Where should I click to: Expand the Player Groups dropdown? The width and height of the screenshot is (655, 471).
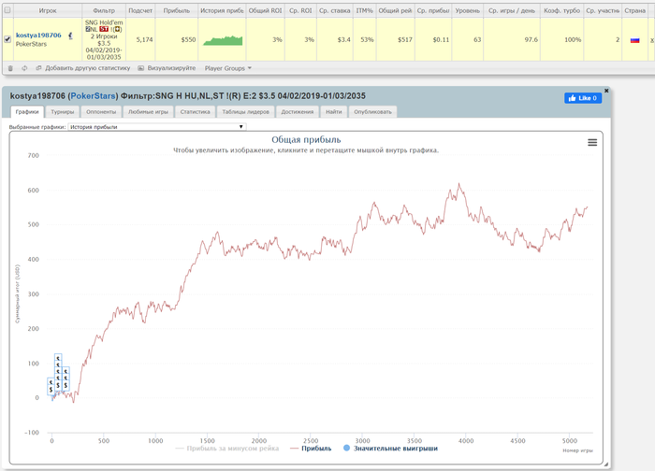coord(228,68)
